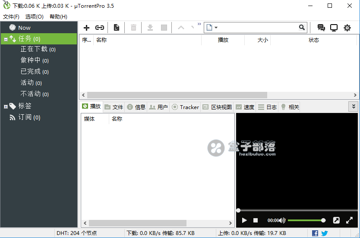Viewport: 360px width, 238px height.
Task: Click DHT: 204 个节点 status text
Action: pos(77,233)
